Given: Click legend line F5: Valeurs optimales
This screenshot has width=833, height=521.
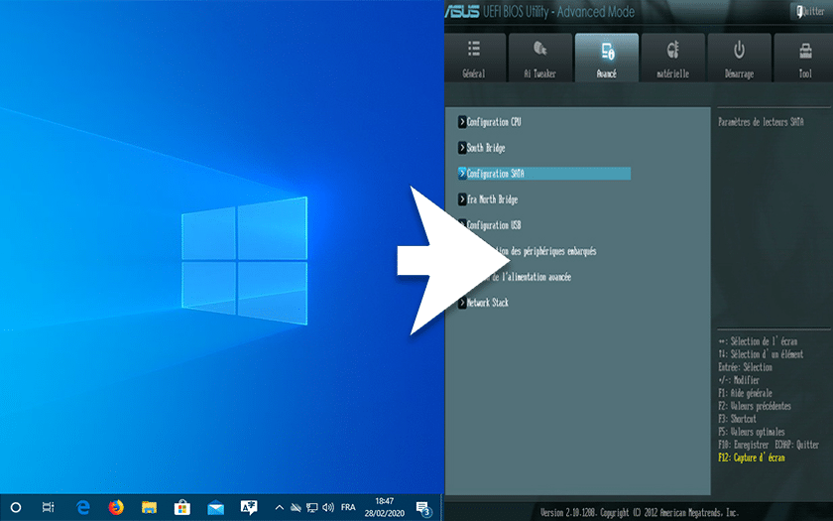Looking at the screenshot, I should (x=752, y=432).
